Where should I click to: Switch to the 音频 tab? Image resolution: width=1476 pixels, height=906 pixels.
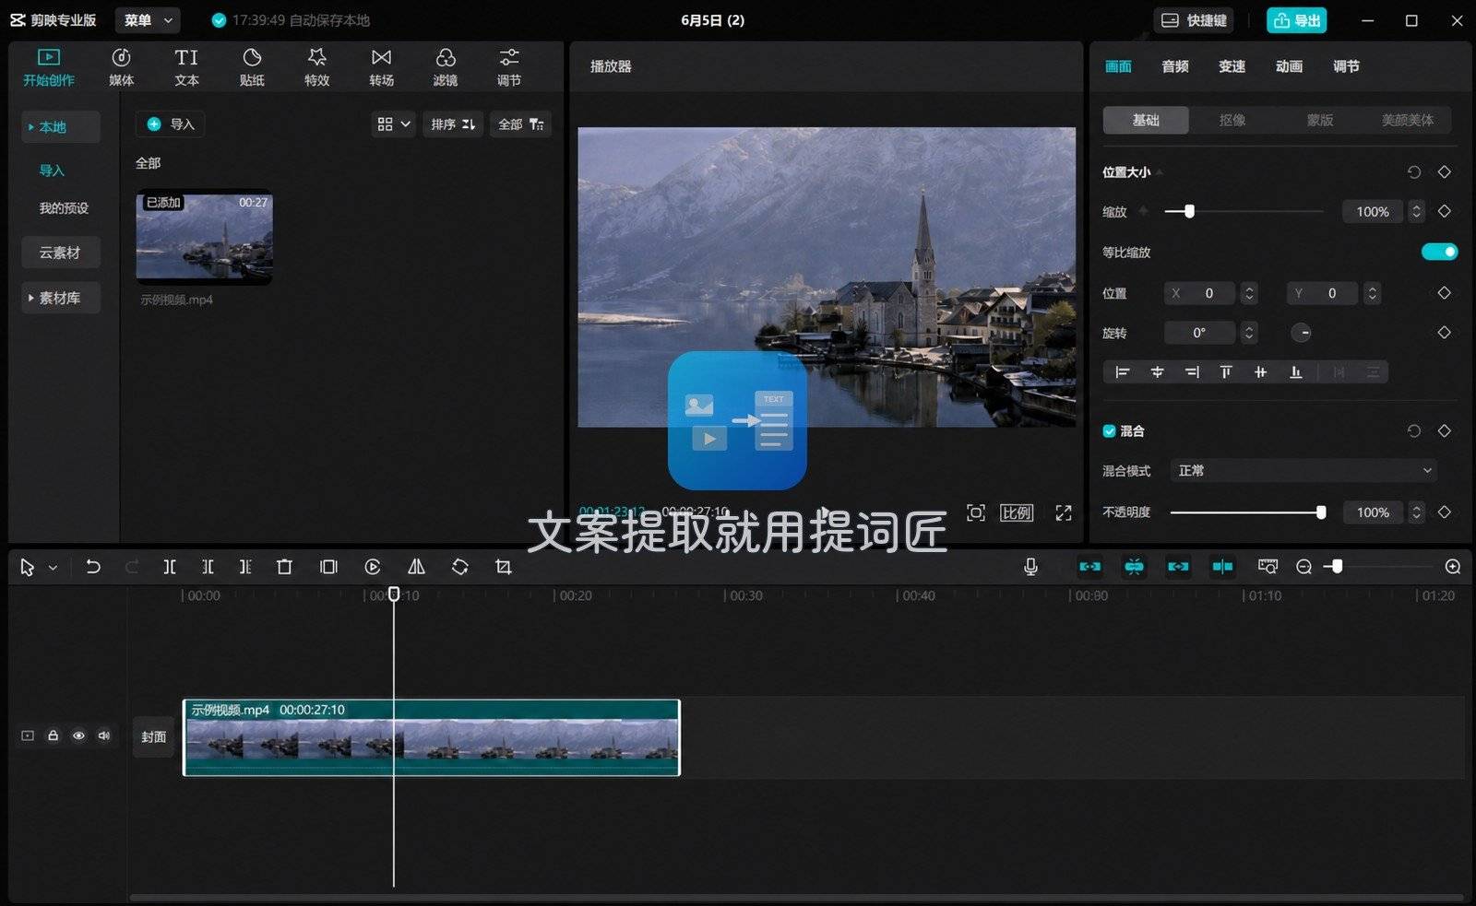point(1174,66)
